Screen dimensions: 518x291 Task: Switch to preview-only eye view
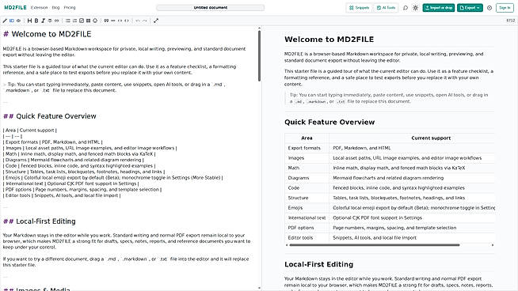point(18,21)
